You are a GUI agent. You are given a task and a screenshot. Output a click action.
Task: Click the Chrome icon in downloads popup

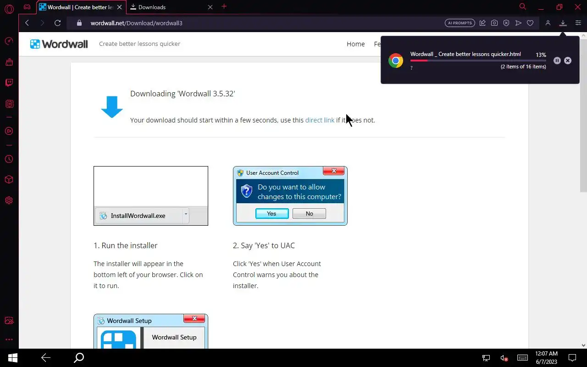[396, 61]
